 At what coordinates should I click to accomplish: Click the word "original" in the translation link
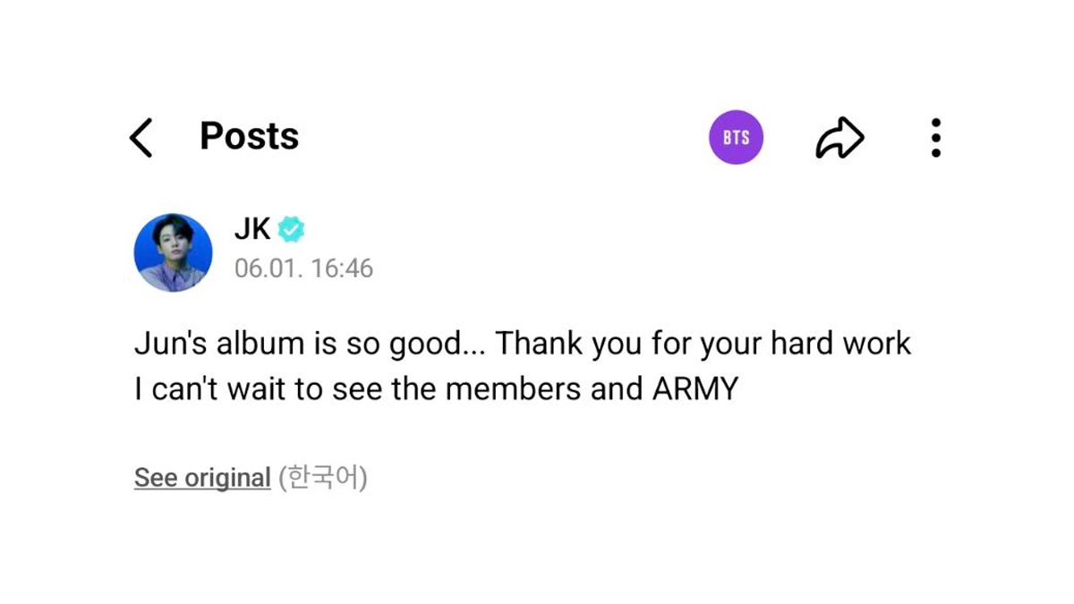(x=227, y=478)
